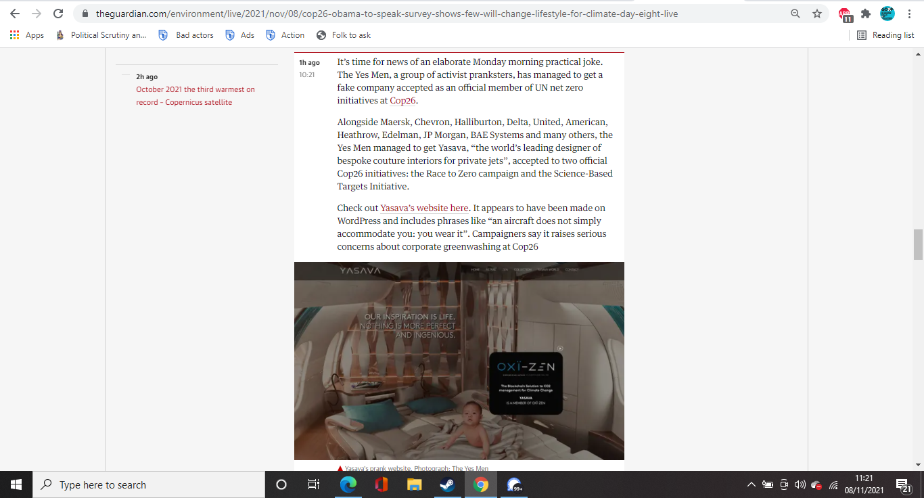The width and height of the screenshot is (924, 498).
Task: Open Task View on the taskbar
Action: [x=313, y=484]
